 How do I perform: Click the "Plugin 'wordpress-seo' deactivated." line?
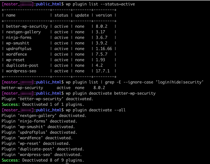point(42,155)
